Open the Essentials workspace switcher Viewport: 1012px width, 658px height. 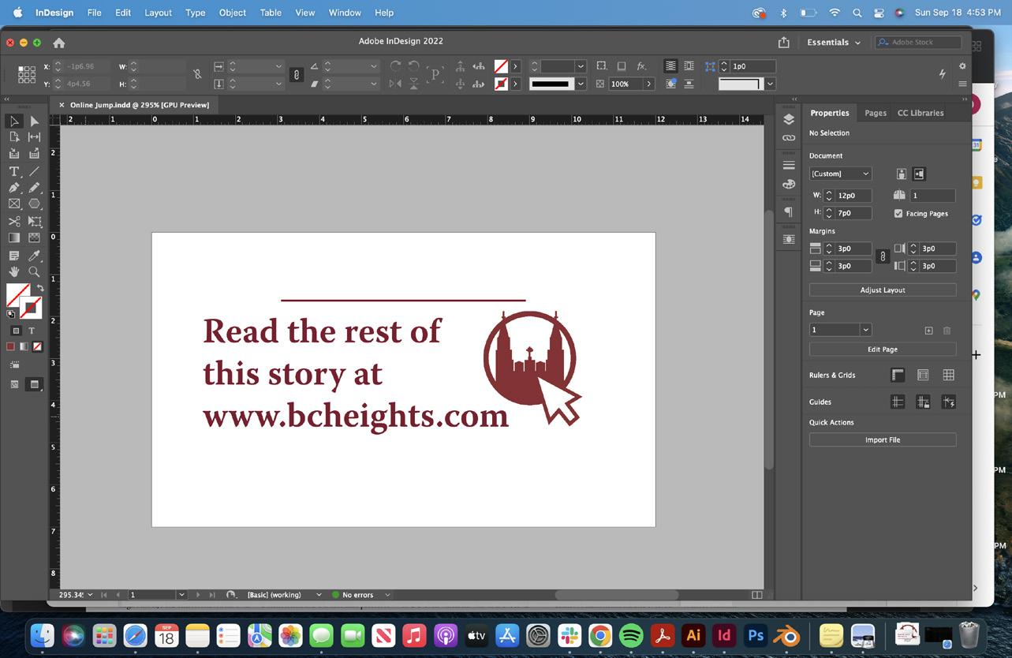(834, 42)
